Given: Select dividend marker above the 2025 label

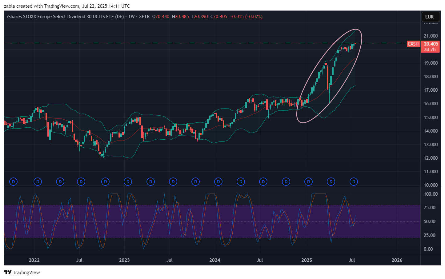Looking at the screenshot, I should pos(308,182).
